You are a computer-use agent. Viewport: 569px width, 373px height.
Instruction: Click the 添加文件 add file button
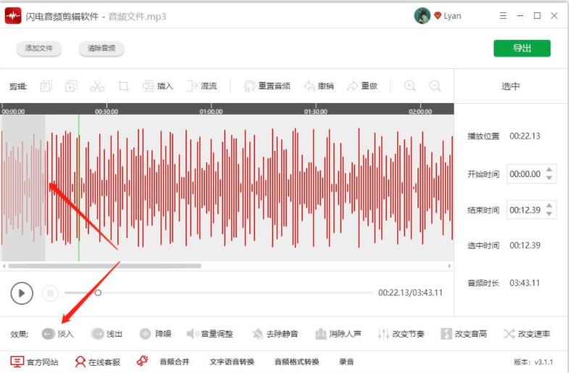(x=39, y=49)
